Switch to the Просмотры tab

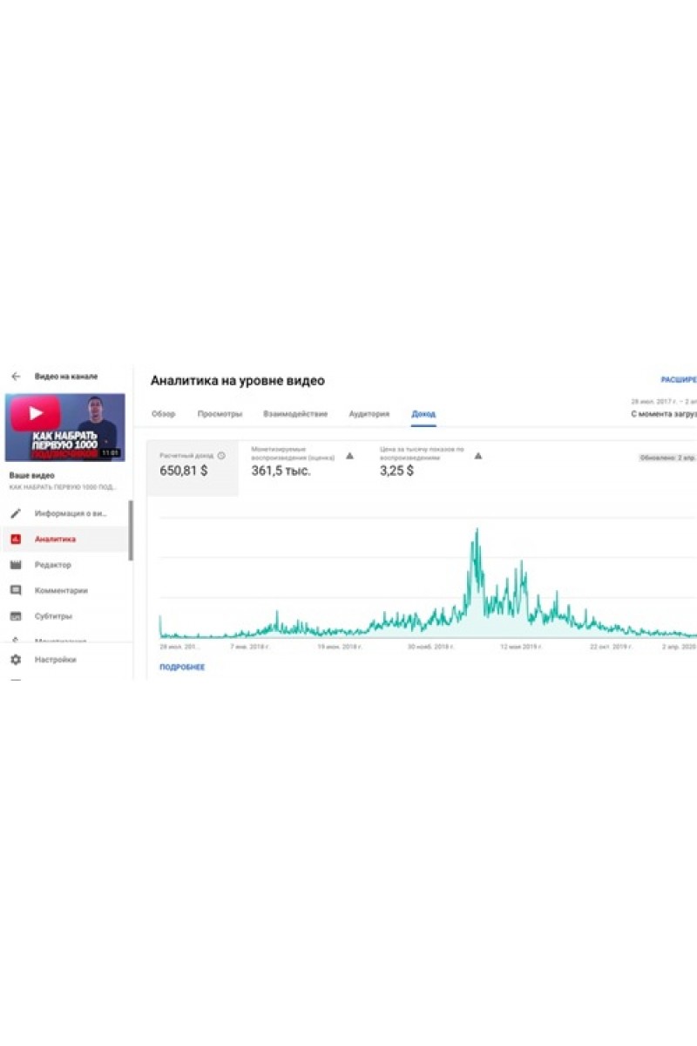[220, 414]
